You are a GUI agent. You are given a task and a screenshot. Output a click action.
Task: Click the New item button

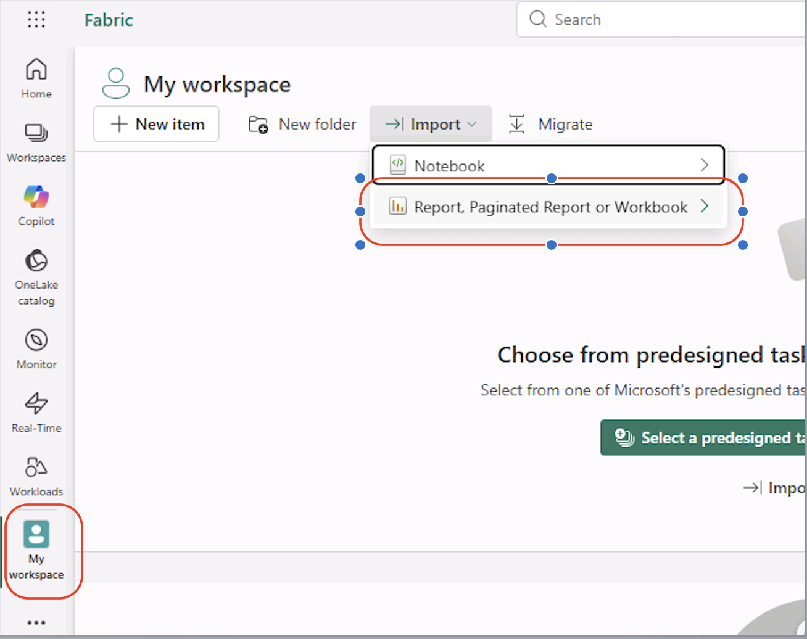(156, 124)
